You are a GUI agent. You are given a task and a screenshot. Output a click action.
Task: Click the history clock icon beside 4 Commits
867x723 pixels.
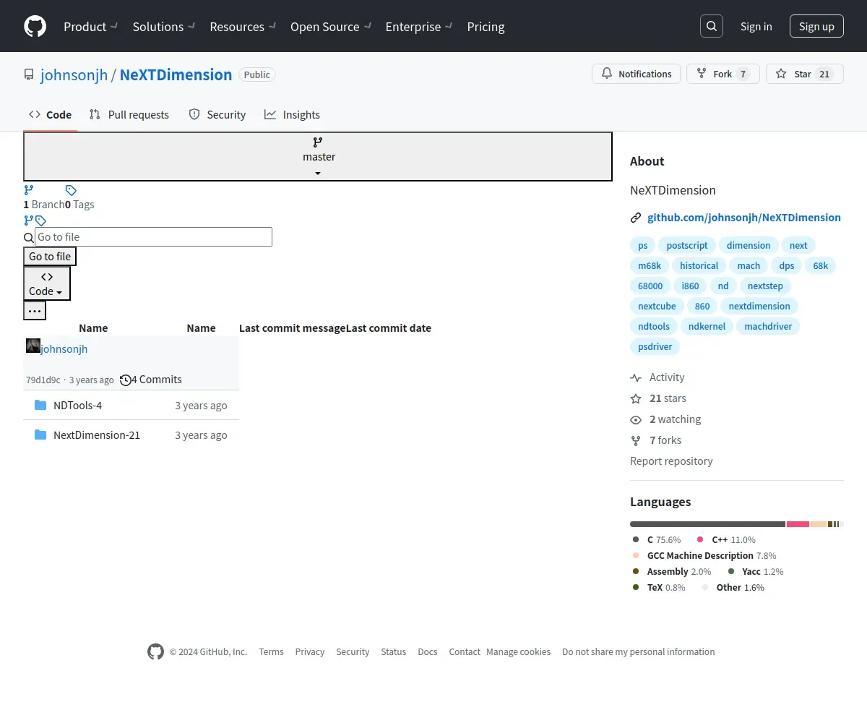coord(126,380)
